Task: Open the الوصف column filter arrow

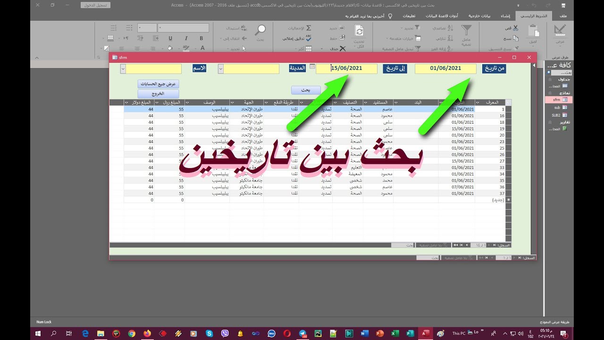Action: click(x=187, y=102)
